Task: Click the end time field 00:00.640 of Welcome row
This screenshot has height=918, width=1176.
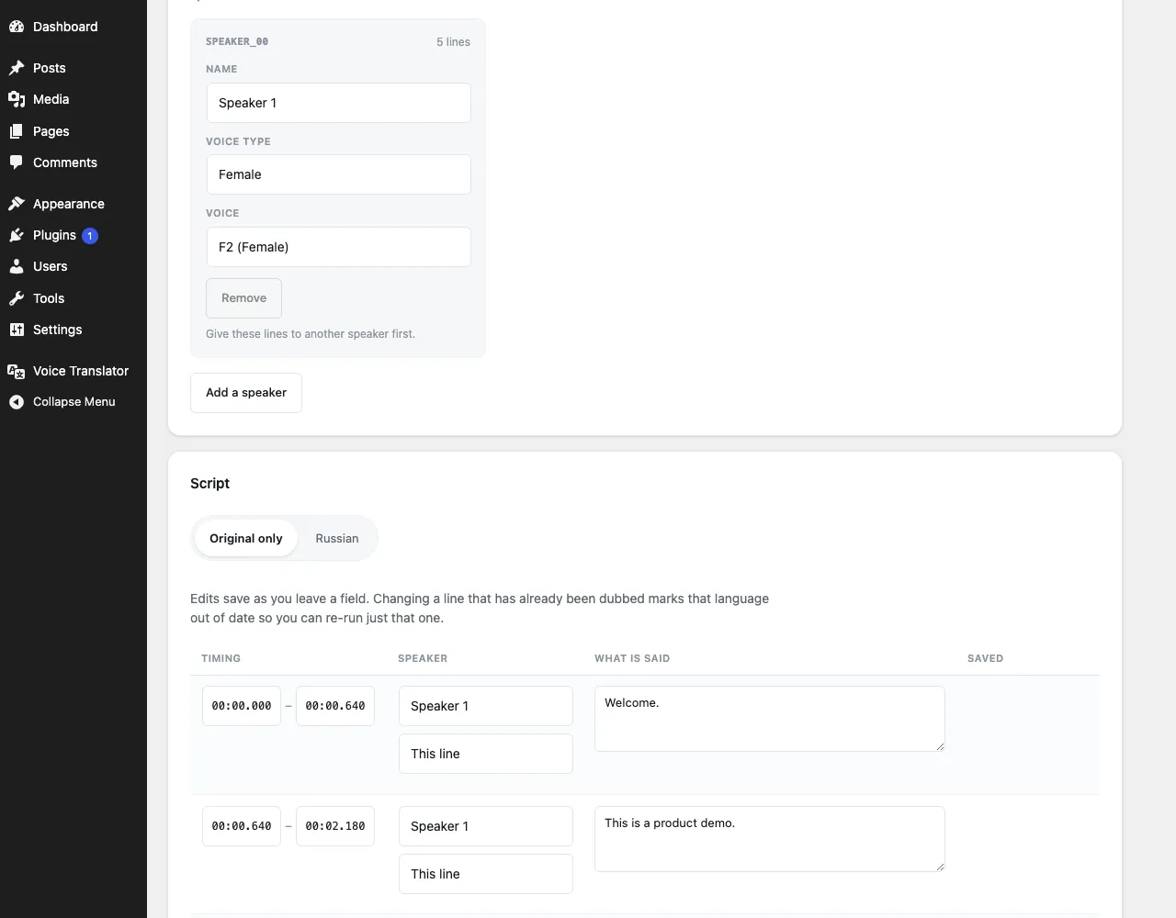Action: [335, 706]
